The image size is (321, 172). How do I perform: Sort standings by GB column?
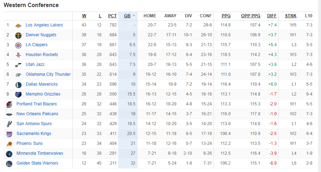click(x=127, y=16)
